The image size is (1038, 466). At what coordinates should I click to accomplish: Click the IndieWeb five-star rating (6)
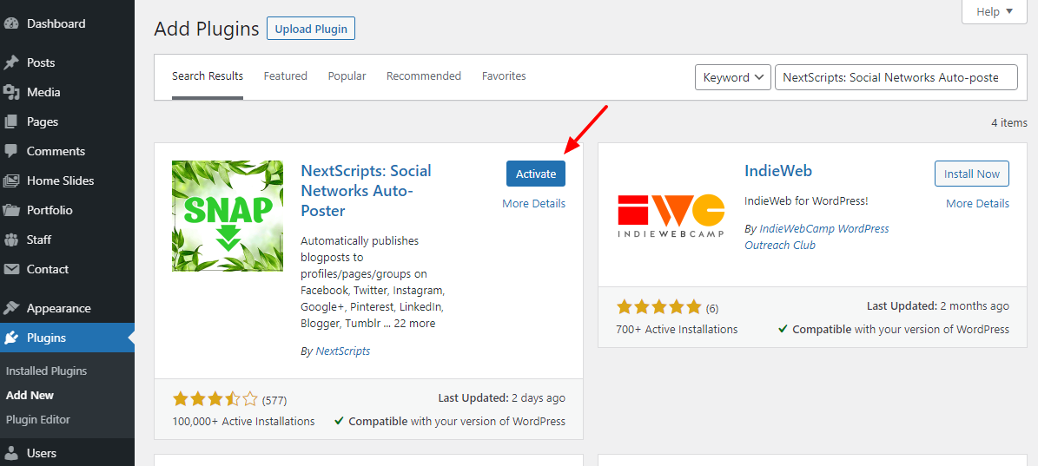pyautogui.click(x=667, y=307)
